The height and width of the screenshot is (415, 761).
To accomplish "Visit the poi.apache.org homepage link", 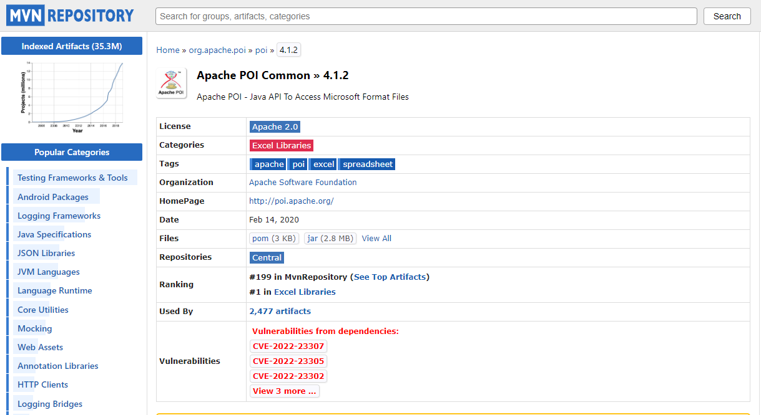I will click(292, 201).
